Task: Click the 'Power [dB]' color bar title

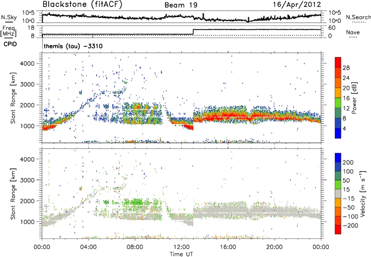Action: click(354, 98)
